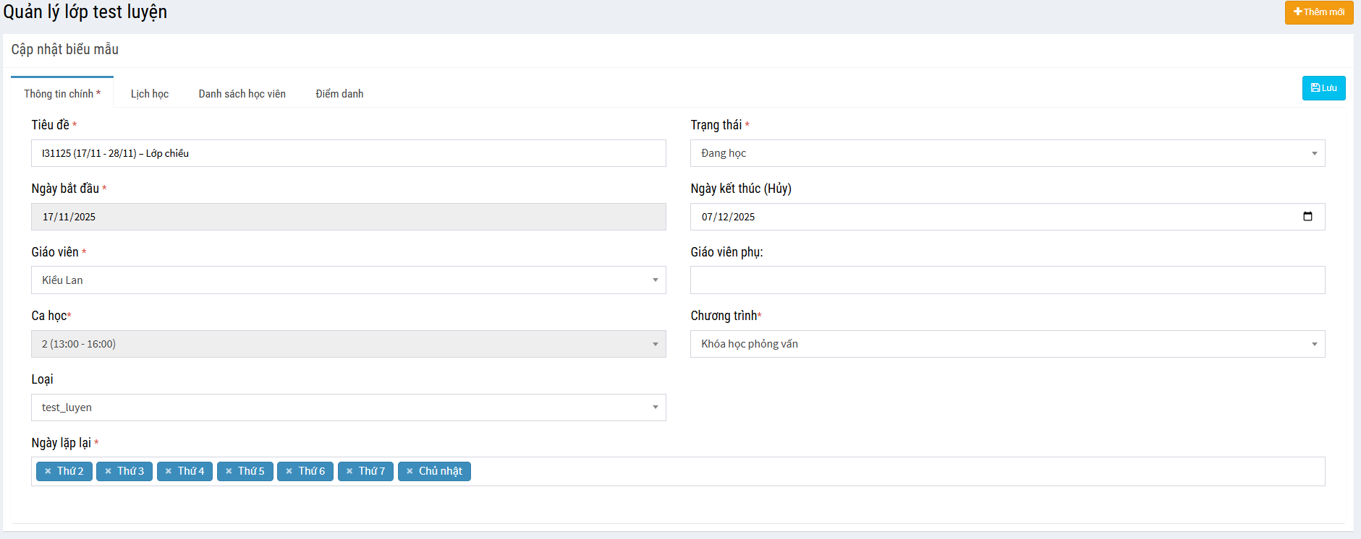Remove the Thứ 4 tag

coord(169,471)
